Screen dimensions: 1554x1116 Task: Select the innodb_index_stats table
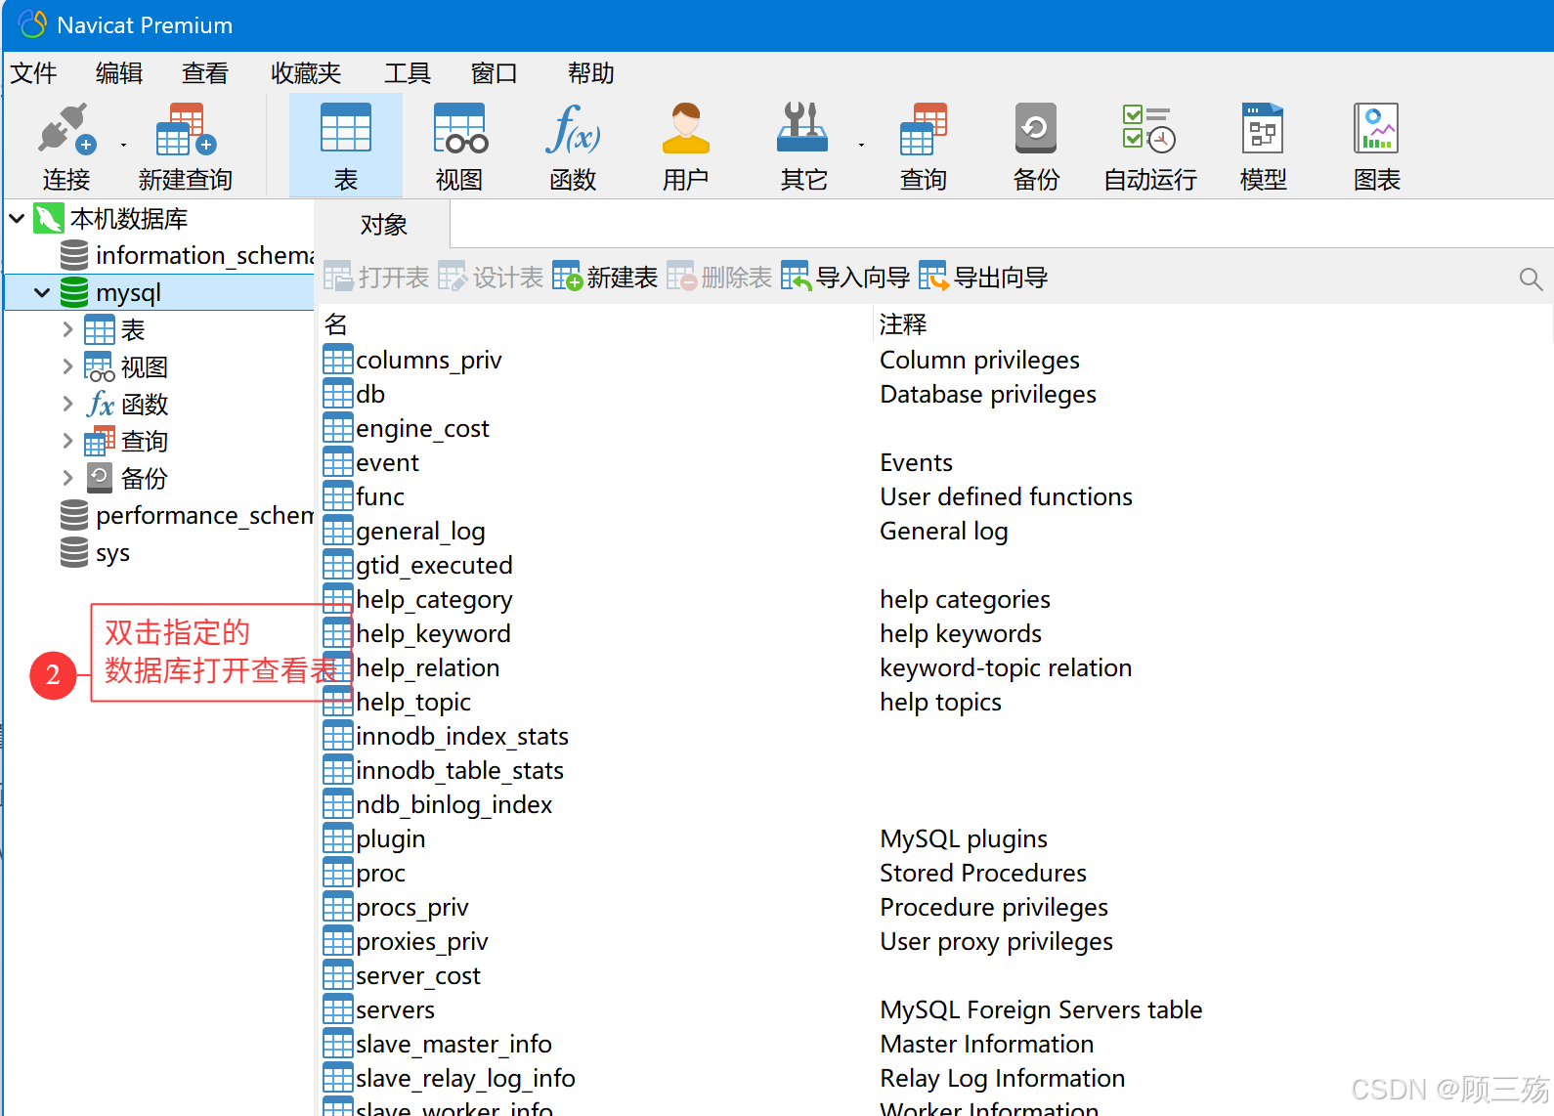tap(446, 736)
